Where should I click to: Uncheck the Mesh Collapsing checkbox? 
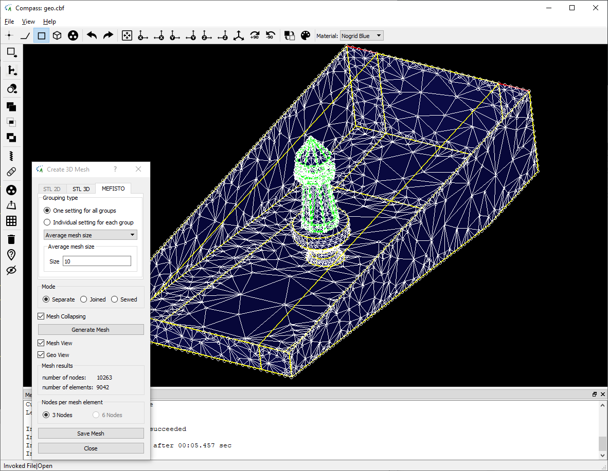pyautogui.click(x=42, y=316)
